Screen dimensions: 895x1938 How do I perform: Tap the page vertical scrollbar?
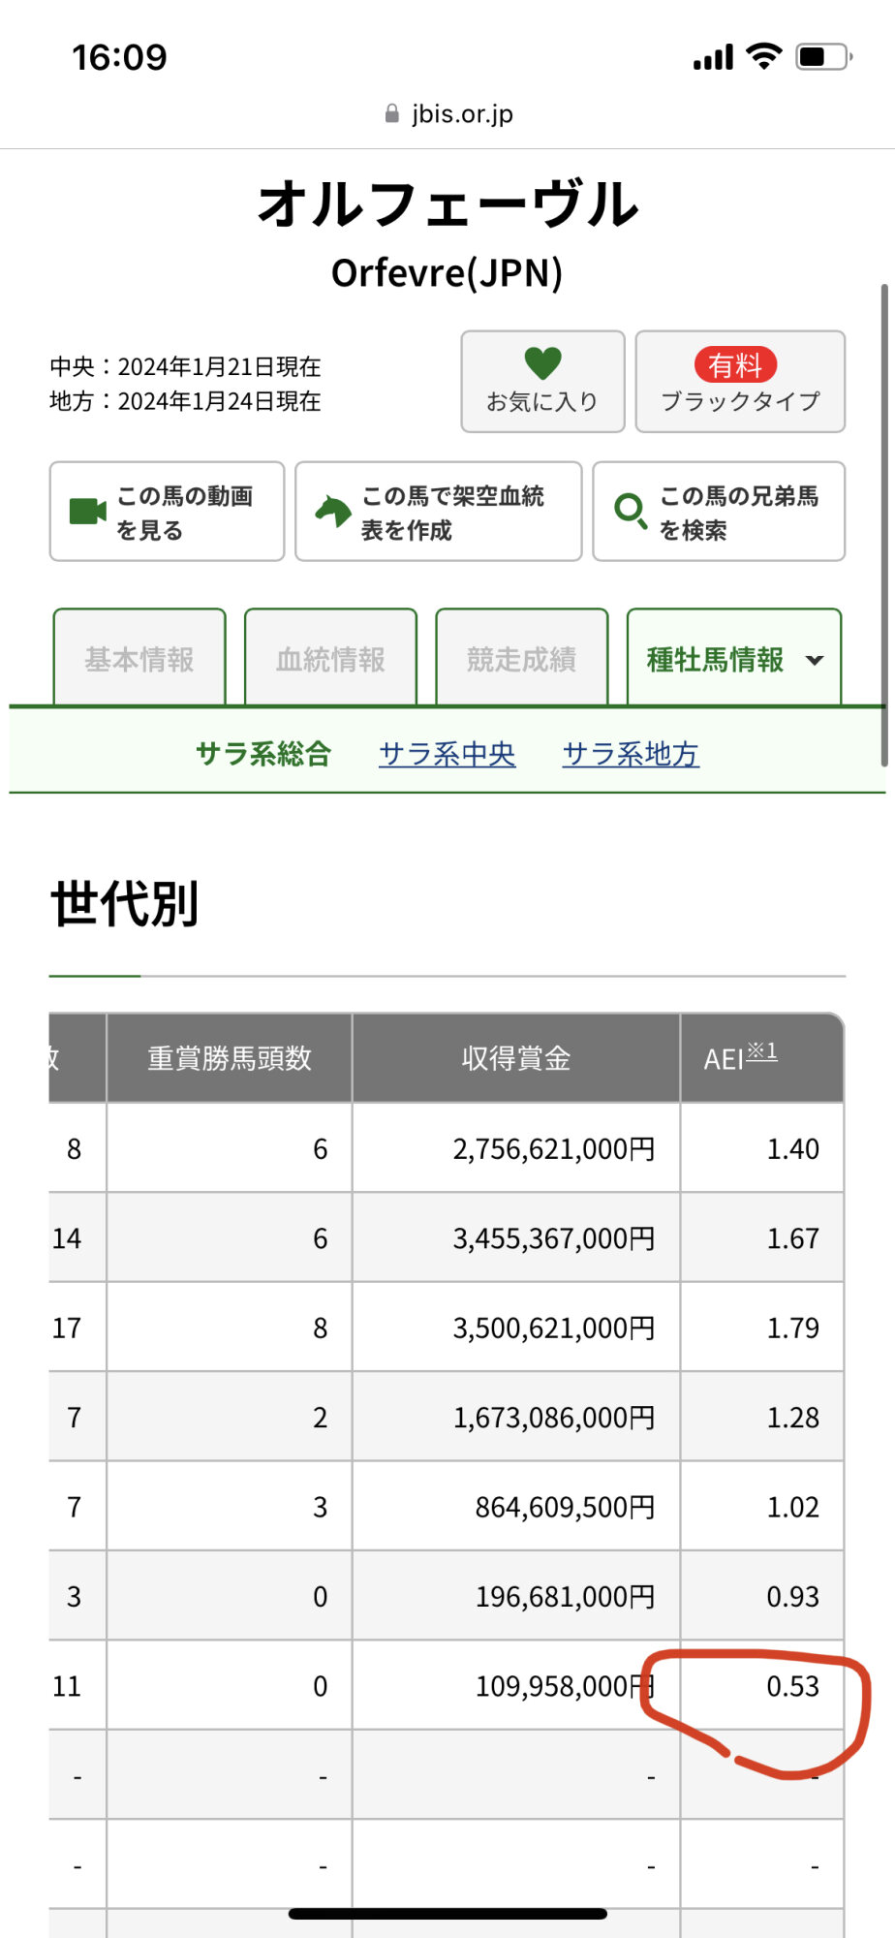[x=883, y=524]
